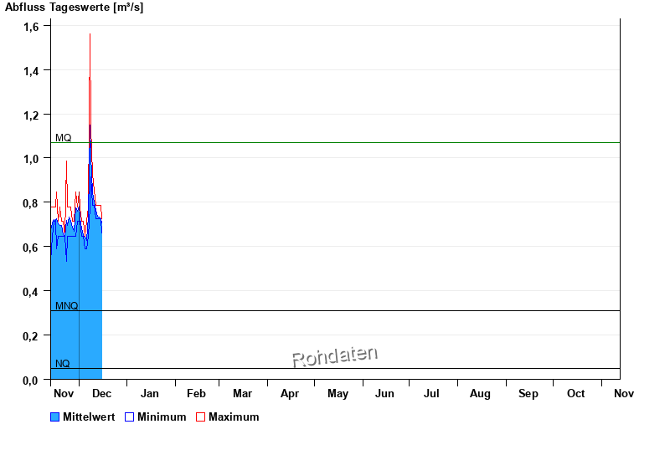Select the Minimum legend label
Image resolution: width=670 pixels, height=460 pixels.
point(162,417)
